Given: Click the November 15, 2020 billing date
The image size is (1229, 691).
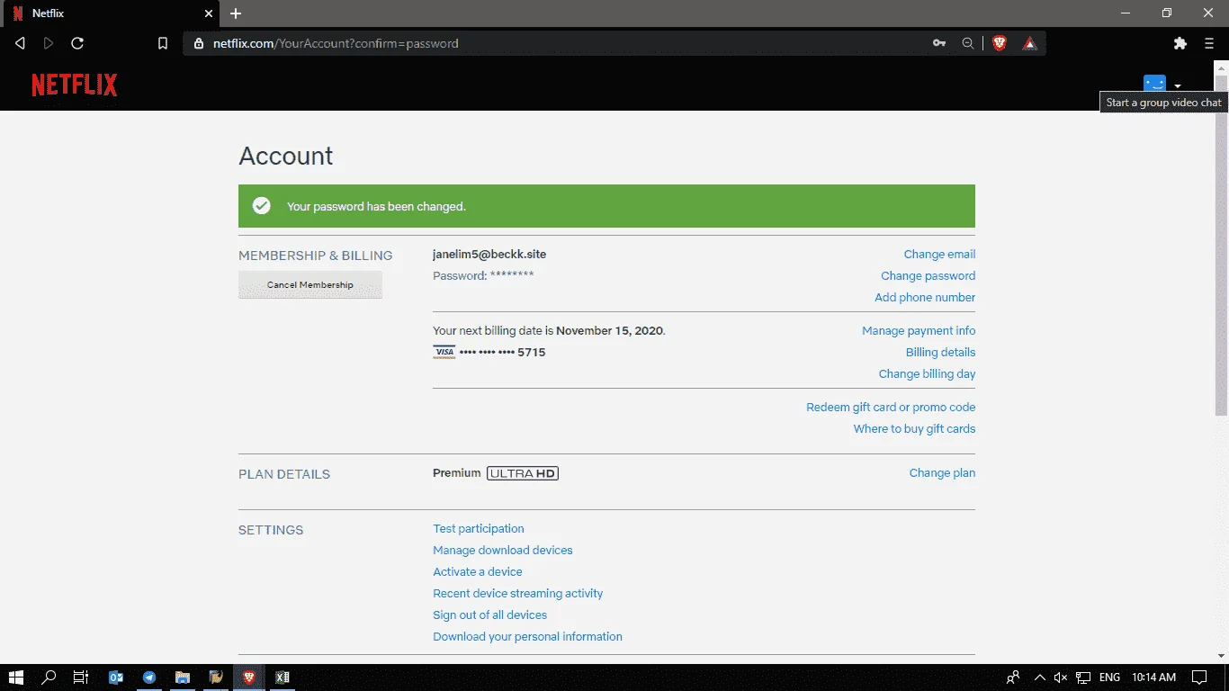Looking at the screenshot, I should 610,331.
